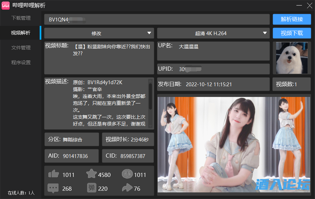Click the thumbs-up like icon showing 1011
Viewport: 315px width, 199px height.
(x=54, y=175)
